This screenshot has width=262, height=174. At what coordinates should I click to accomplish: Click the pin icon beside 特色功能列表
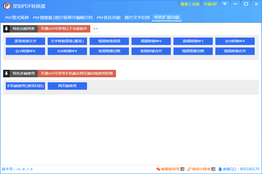click(6, 29)
